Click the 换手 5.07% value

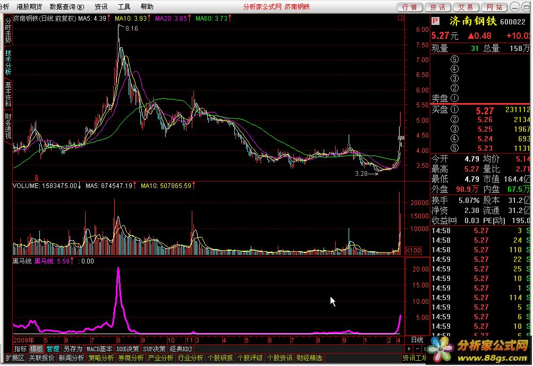pos(469,200)
